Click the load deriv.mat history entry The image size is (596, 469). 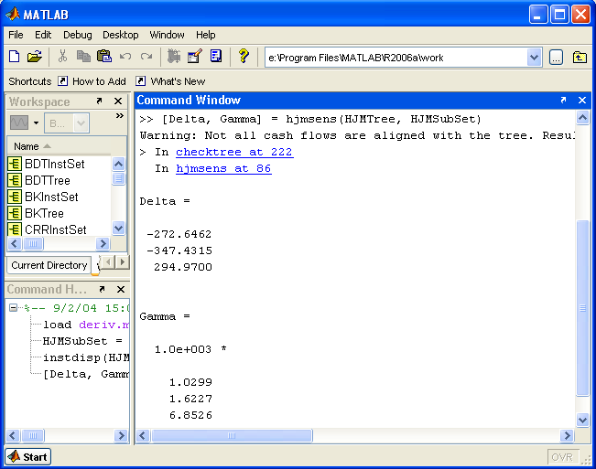[86, 325]
